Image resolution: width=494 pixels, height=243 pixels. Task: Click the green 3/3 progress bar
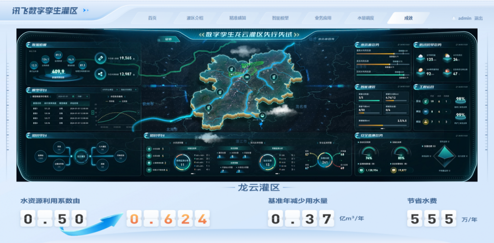[x=368, y=101]
